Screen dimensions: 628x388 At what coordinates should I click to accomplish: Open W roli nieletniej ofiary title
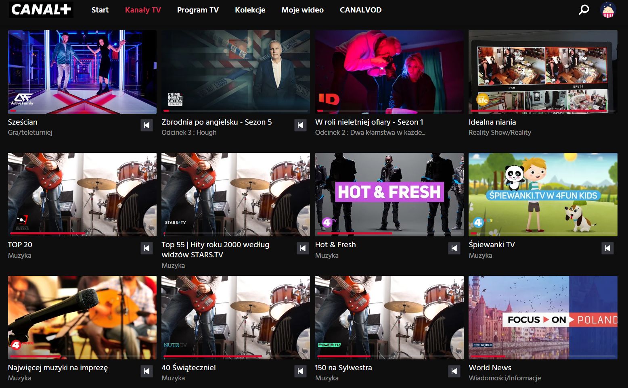(x=369, y=122)
